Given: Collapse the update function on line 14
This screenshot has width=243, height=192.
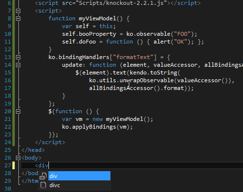Looking at the screenshot, I should tap(18, 65).
